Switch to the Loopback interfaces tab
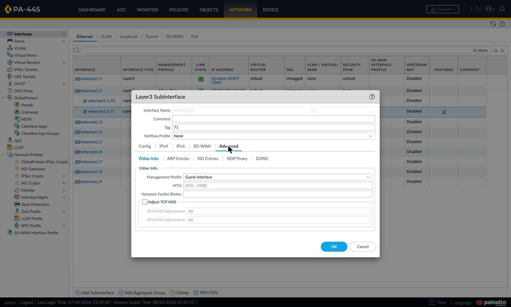Image resolution: width=511 pixels, height=307 pixels. [129, 36]
